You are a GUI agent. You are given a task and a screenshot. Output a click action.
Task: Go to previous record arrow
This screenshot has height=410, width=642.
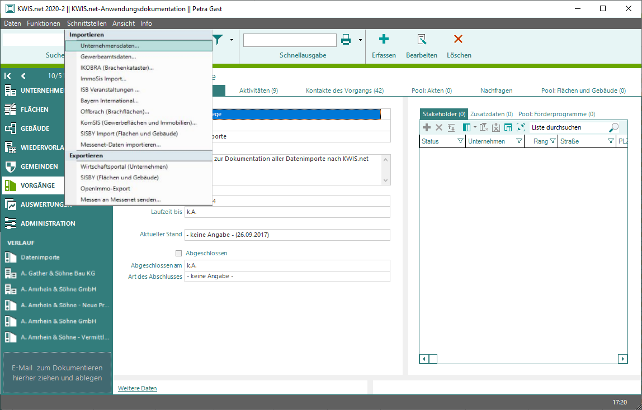23,75
